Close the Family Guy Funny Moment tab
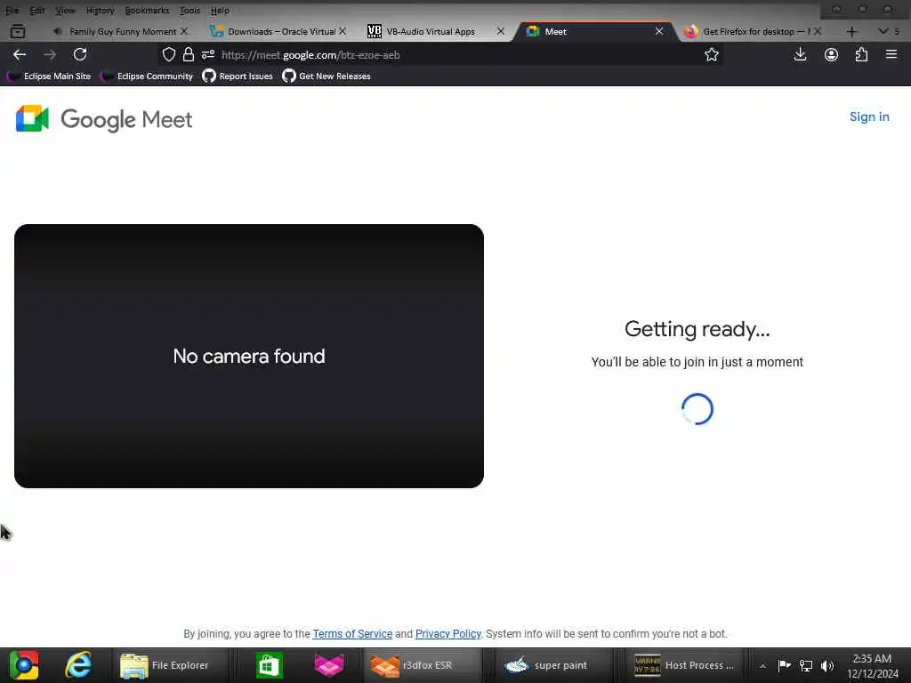 point(184,31)
